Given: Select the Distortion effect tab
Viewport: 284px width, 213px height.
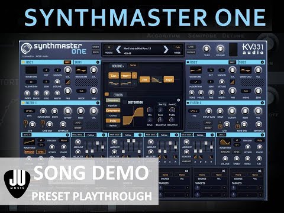Looking at the screenshot, I should tap(113, 101).
